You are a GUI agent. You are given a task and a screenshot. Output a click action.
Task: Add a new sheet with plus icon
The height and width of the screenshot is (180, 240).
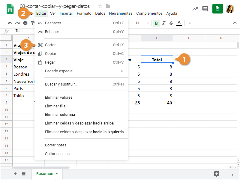15,174
